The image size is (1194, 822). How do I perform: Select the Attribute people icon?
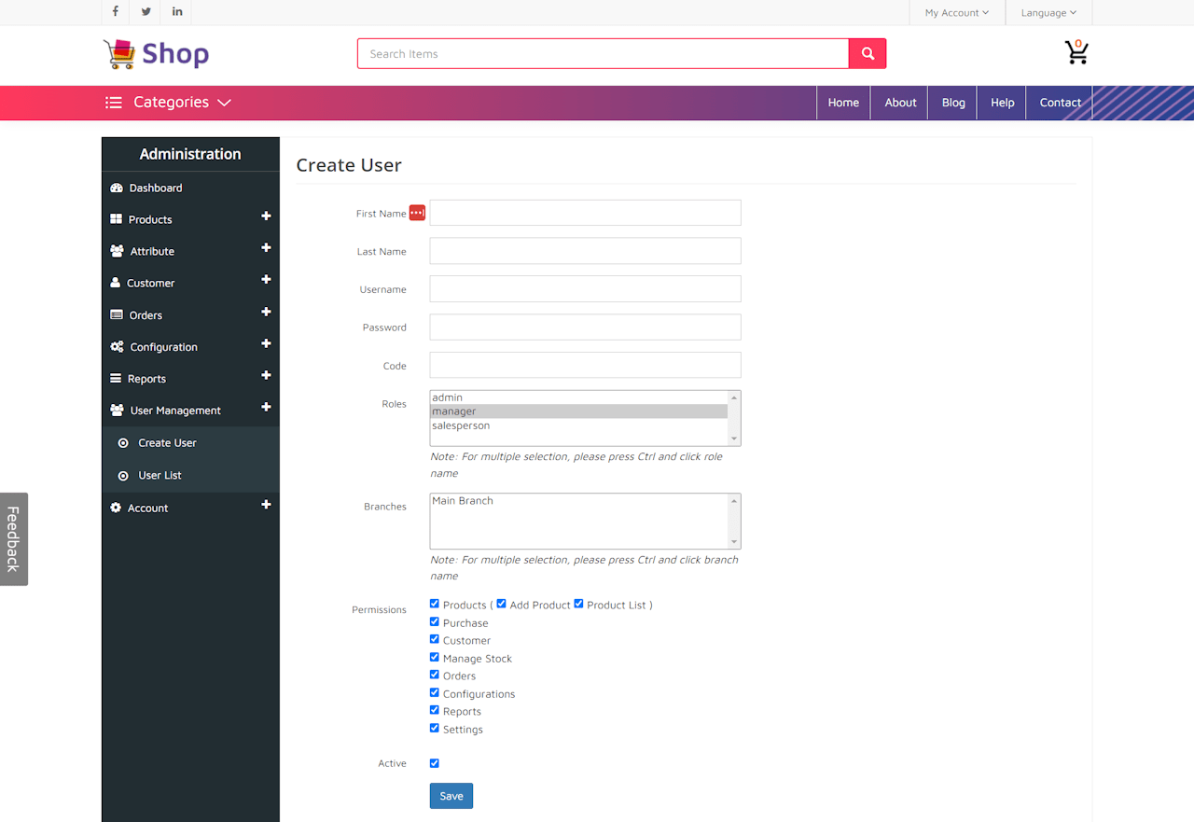tap(116, 251)
